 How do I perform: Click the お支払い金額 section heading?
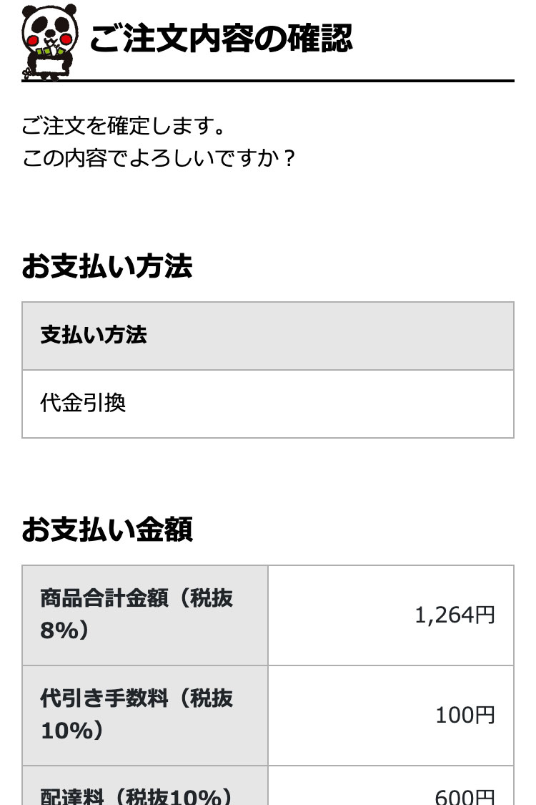(106, 530)
